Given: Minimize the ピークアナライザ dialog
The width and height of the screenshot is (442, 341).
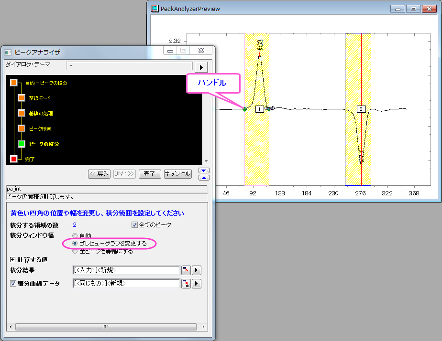Looking at the screenshot, I should [x=170, y=51].
